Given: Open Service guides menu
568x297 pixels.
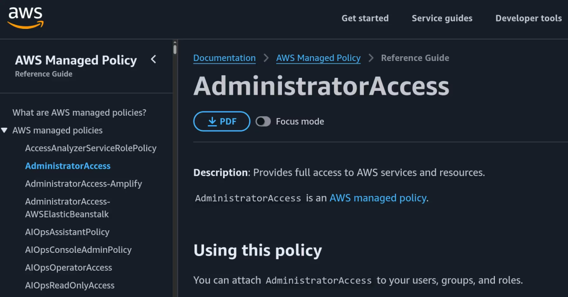Looking at the screenshot, I should (442, 18).
